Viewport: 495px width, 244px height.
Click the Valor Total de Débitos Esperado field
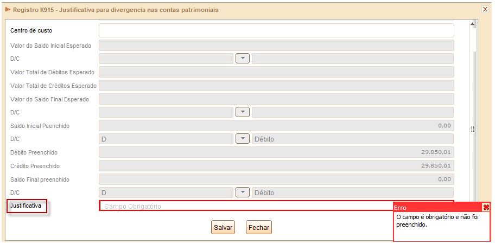click(x=276, y=72)
